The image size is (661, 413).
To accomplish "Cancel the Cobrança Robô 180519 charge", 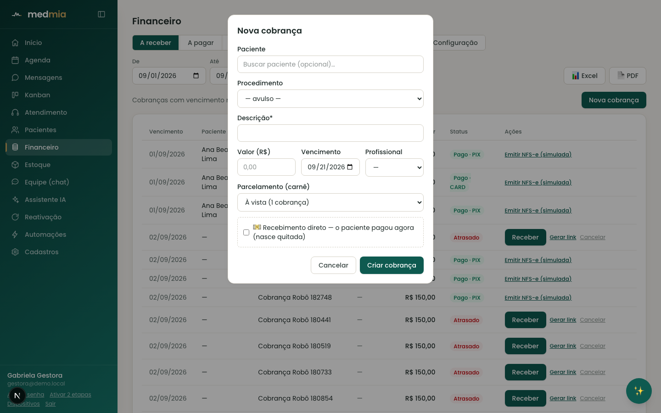I will [593, 346].
